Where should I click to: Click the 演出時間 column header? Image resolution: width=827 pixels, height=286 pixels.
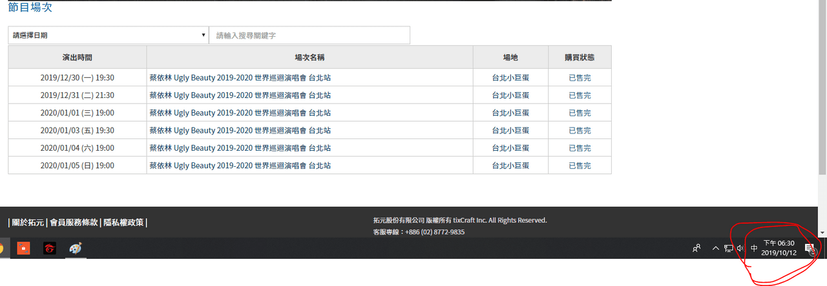78,57
